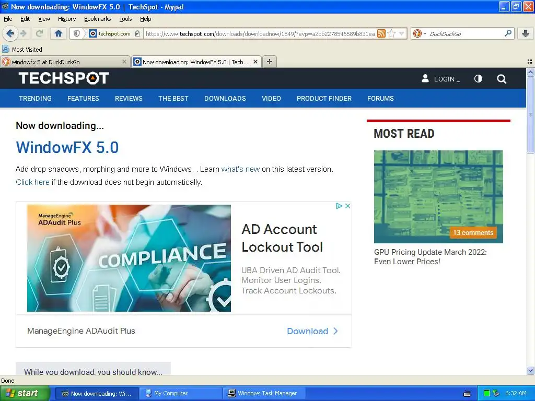
Task: Open the Most Visited bookmarks folder
Action: [22, 50]
